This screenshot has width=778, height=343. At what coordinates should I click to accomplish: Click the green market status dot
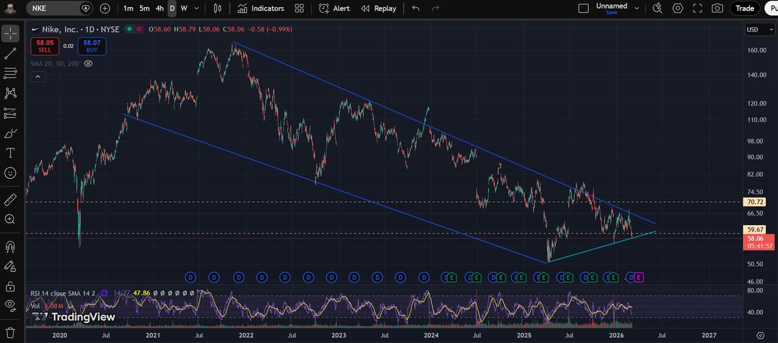pyautogui.click(x=130, y=28)
